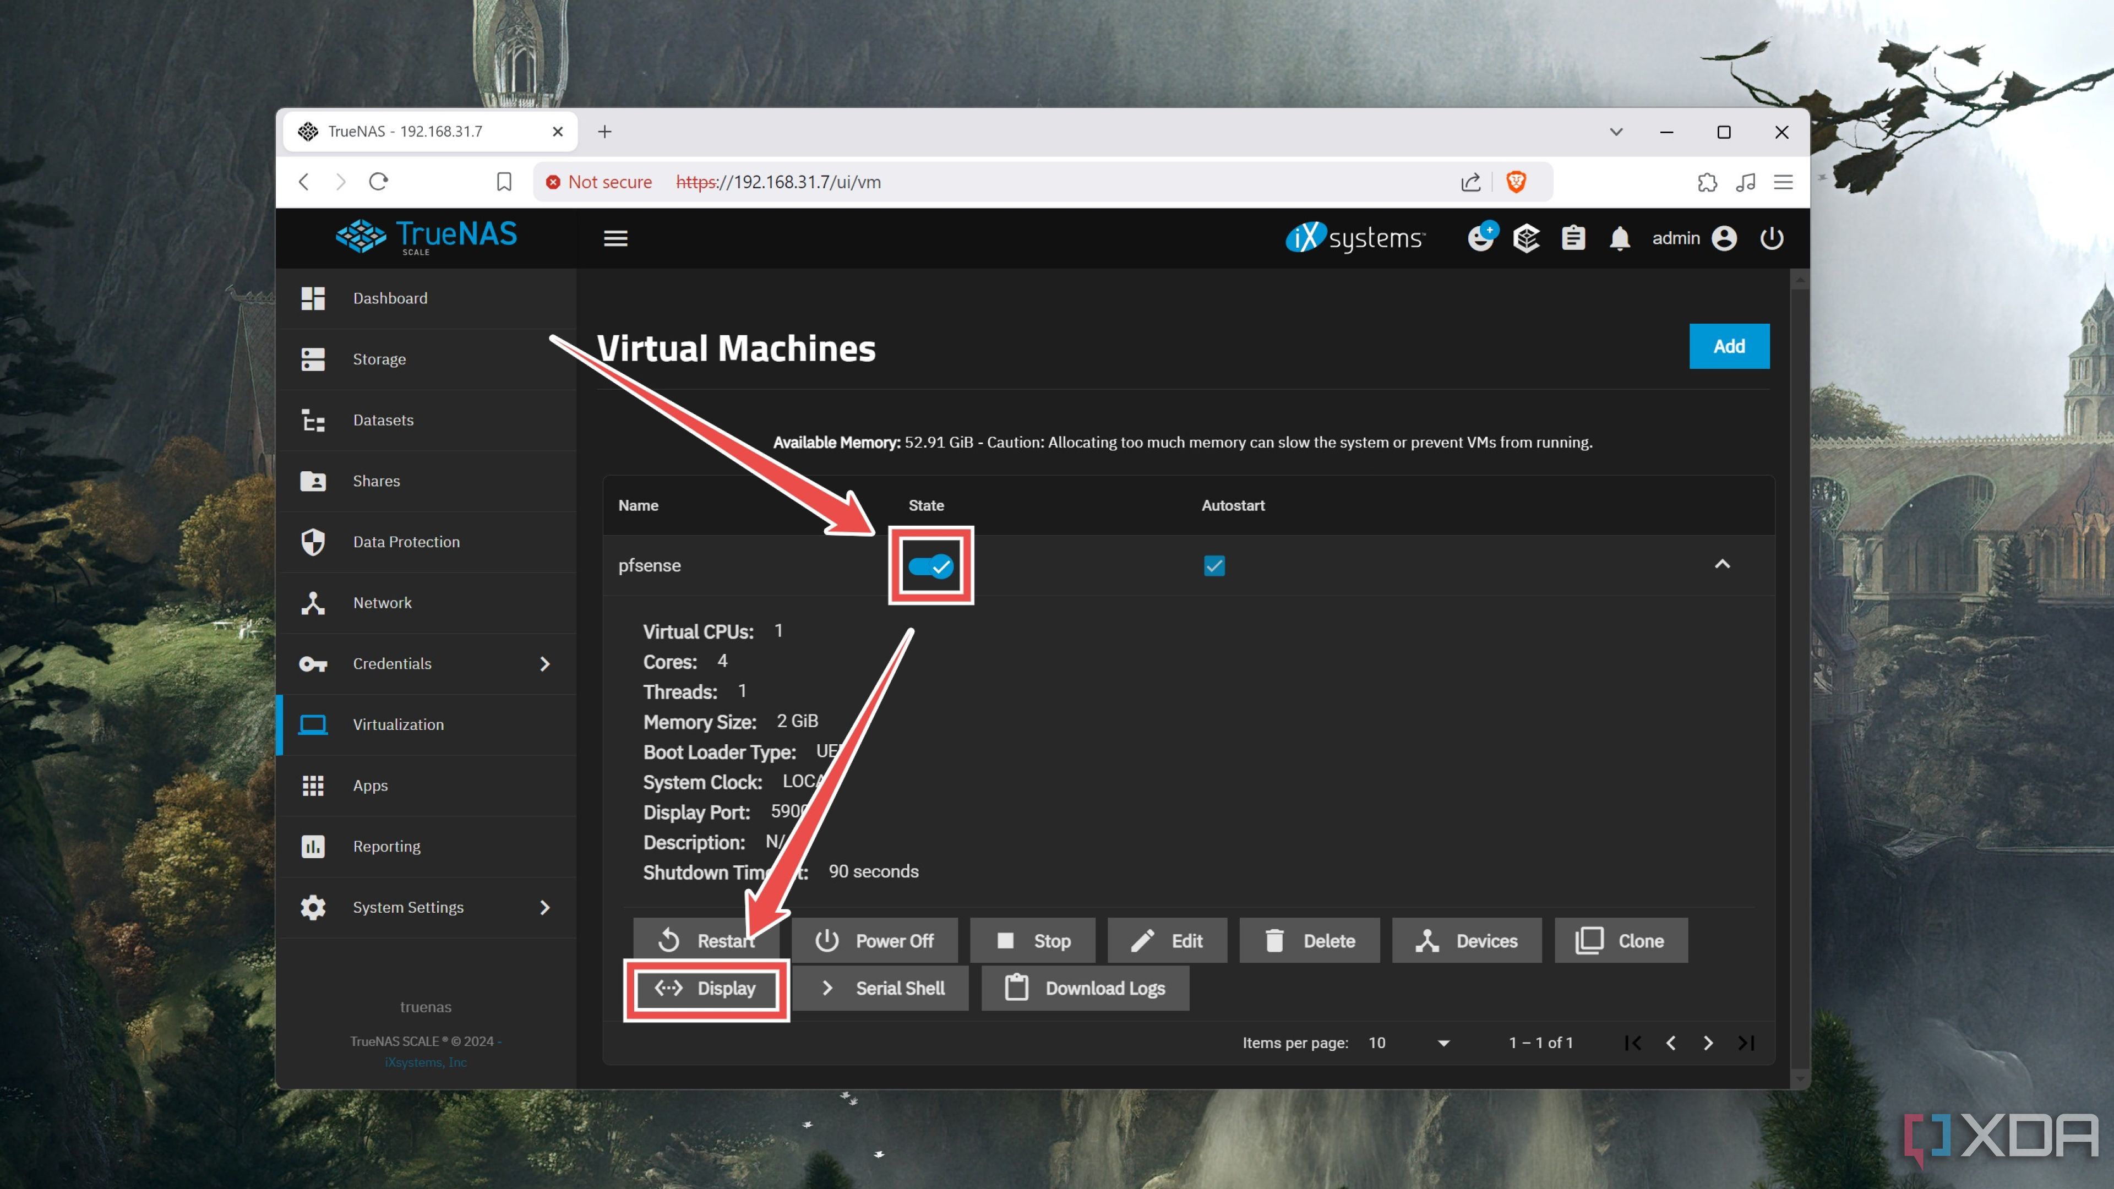
Task: Click the Shares menu item
Action: (373, 481)
